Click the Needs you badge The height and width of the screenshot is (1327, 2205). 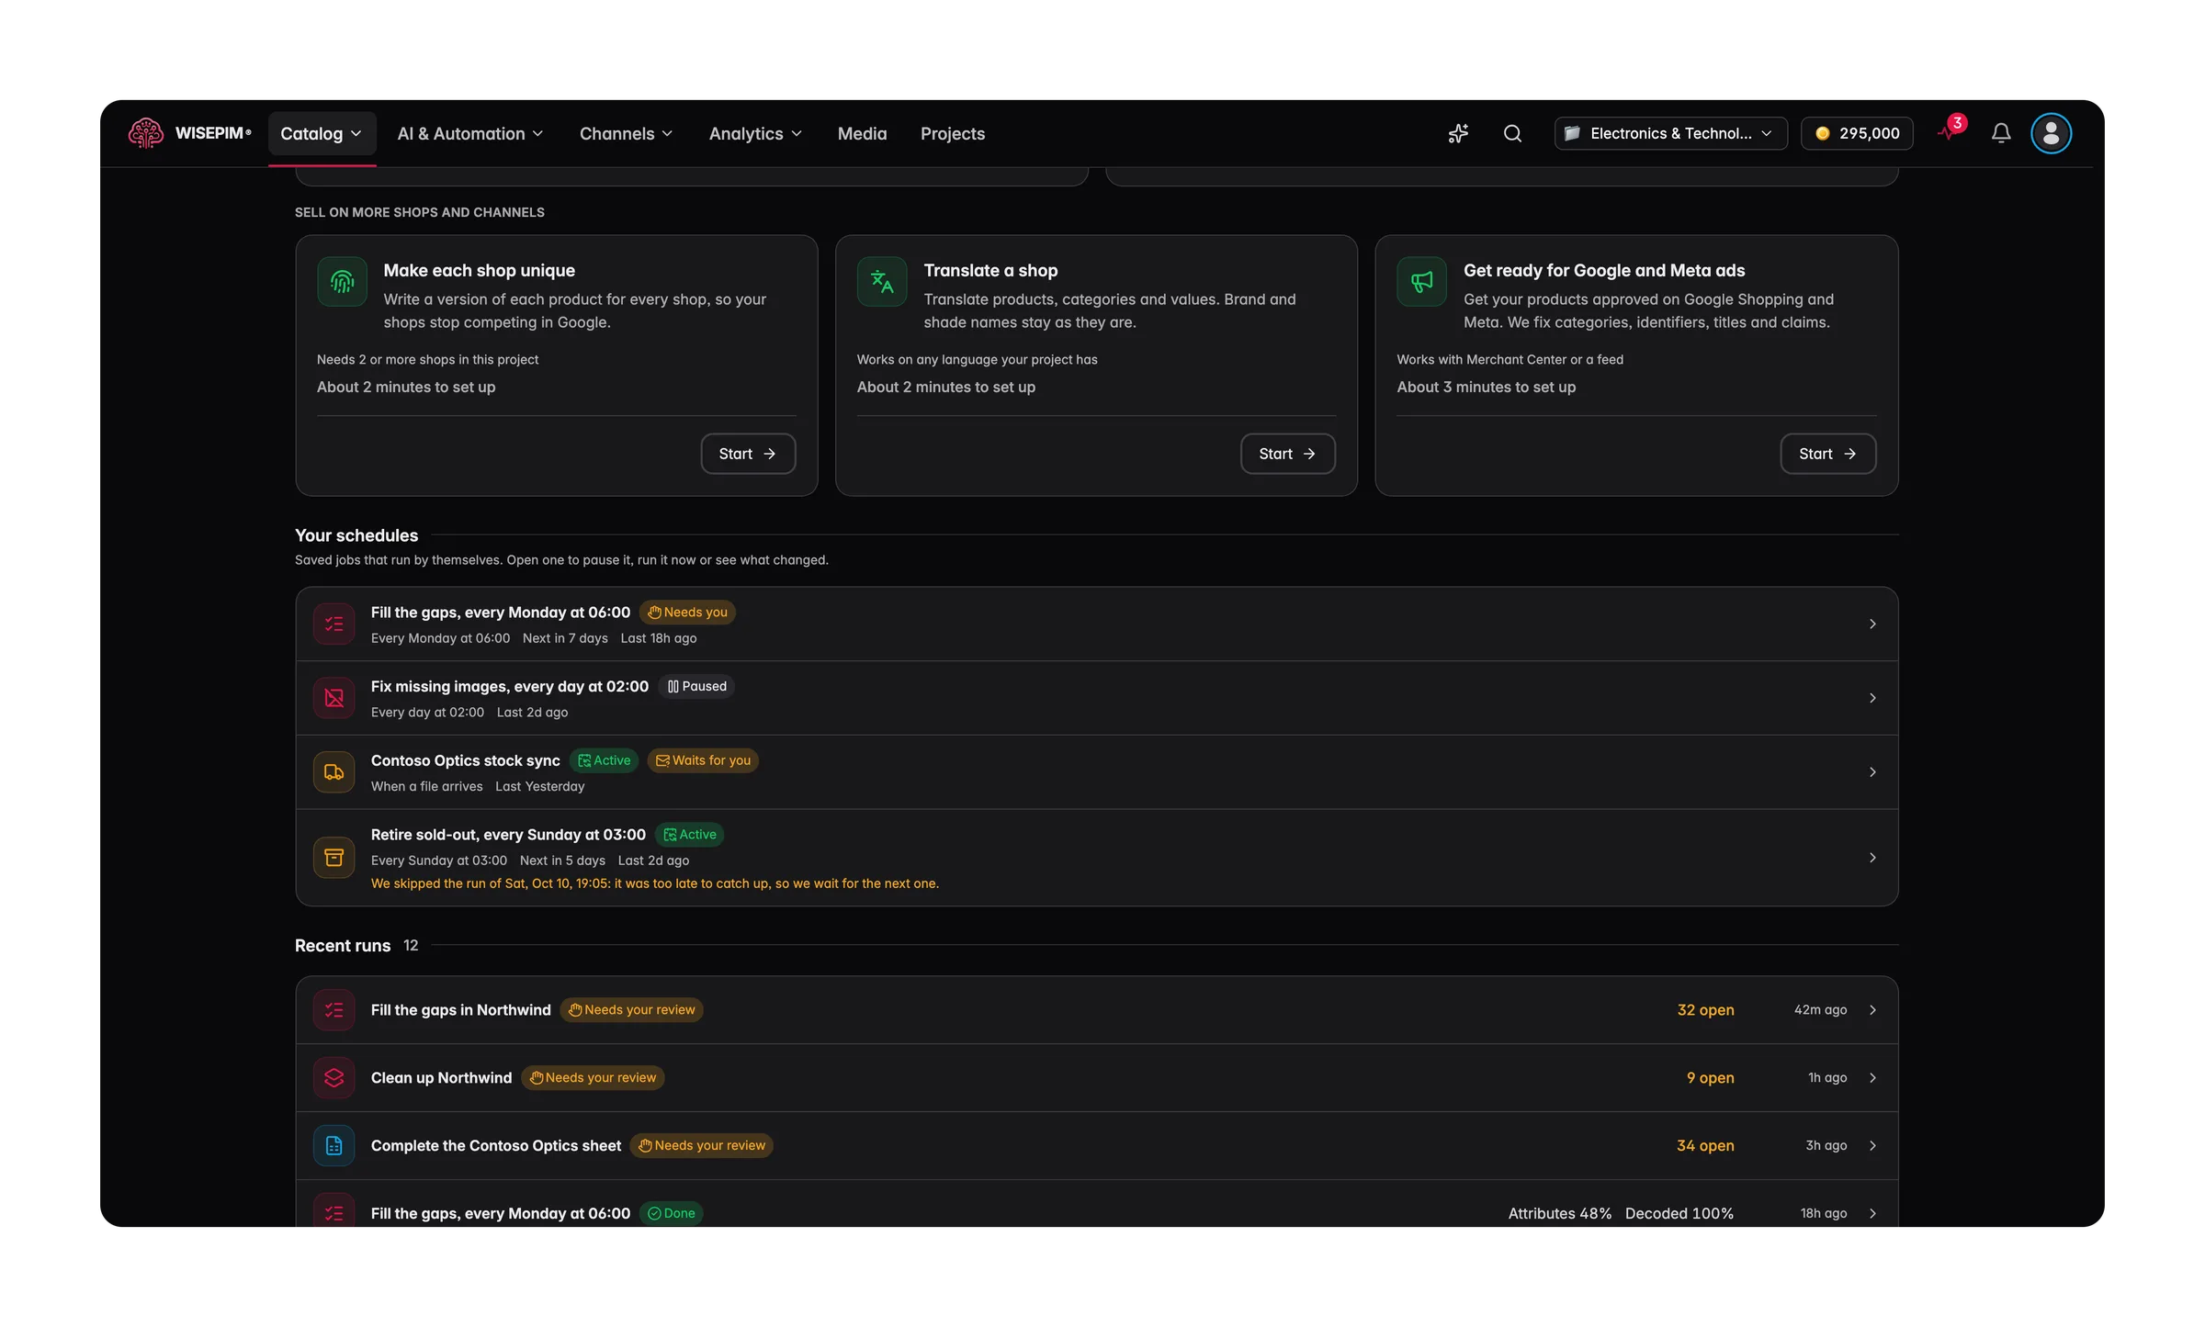pyautogui.click(x=687, y=613)
